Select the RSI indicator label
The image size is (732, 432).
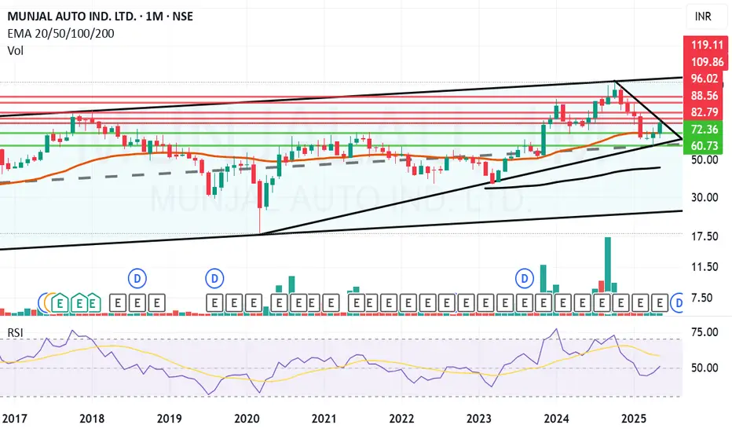16,332
